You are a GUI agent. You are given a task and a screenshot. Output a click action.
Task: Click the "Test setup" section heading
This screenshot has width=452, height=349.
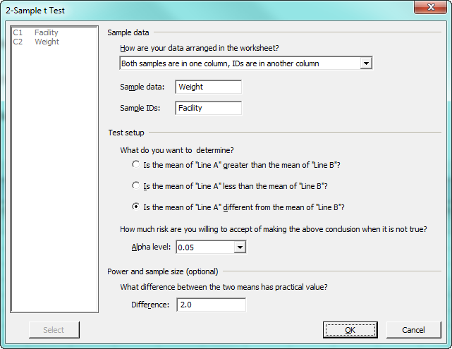[126, 132]
